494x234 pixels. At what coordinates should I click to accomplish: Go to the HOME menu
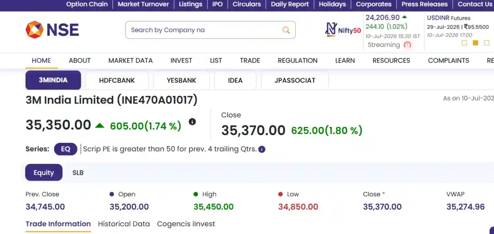click(41, 60)
